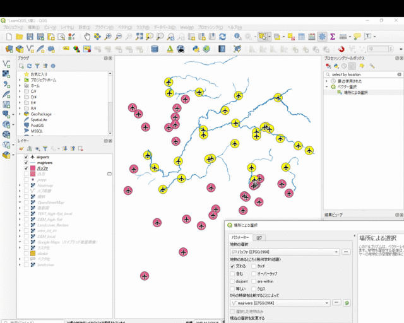
Task: Click the map tips speech bubble icon
Action: [357, 37]
